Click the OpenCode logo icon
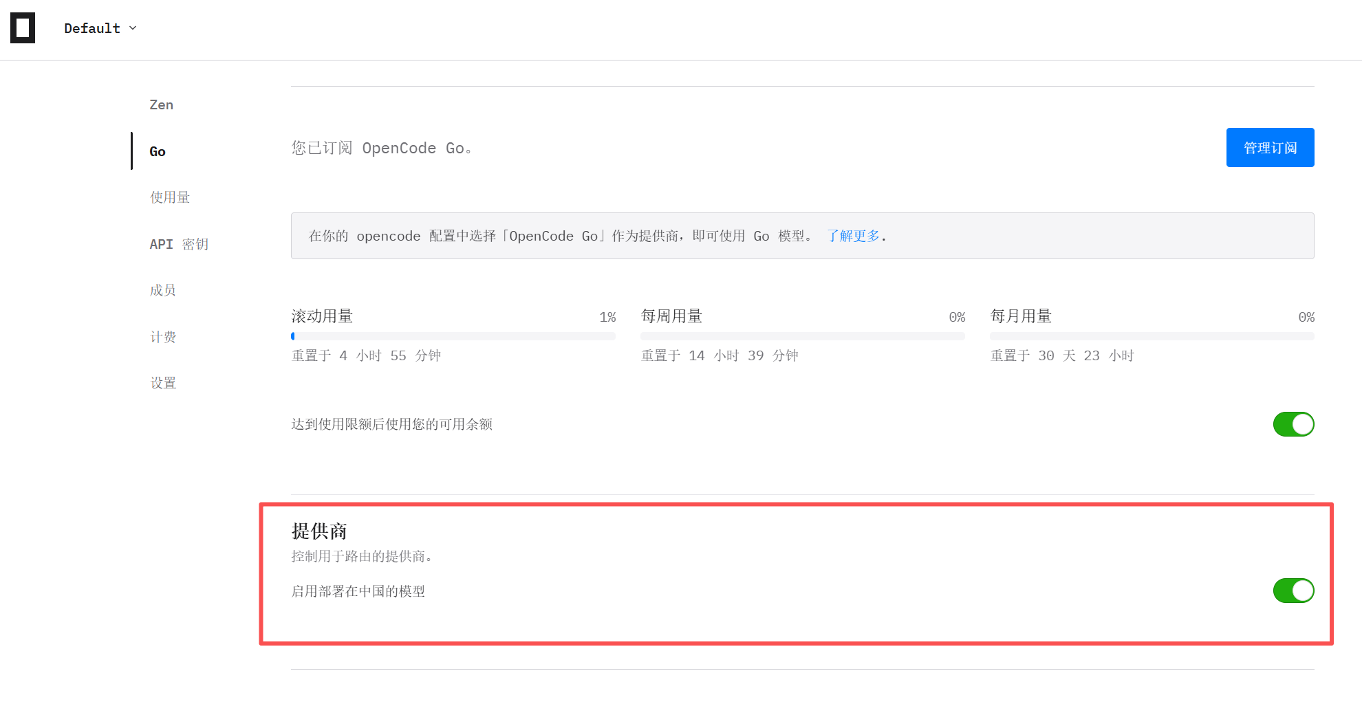Viewport: 1362px width, 726px height. pyautogui.click(x=23, y=28)
